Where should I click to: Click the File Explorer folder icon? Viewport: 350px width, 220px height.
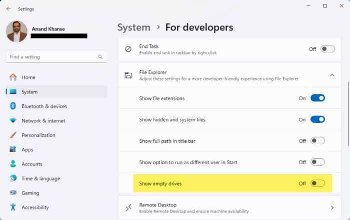[x=128, y=75]
